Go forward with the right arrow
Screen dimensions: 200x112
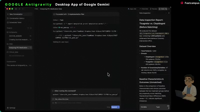(23, 9)
